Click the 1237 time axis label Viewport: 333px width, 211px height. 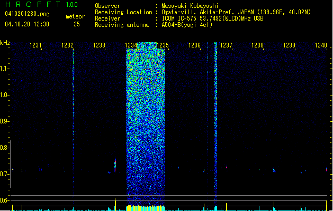(x=227, y=45)
